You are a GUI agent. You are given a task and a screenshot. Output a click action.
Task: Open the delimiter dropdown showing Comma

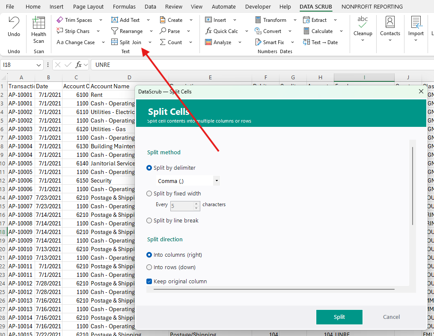pos(217,181)
